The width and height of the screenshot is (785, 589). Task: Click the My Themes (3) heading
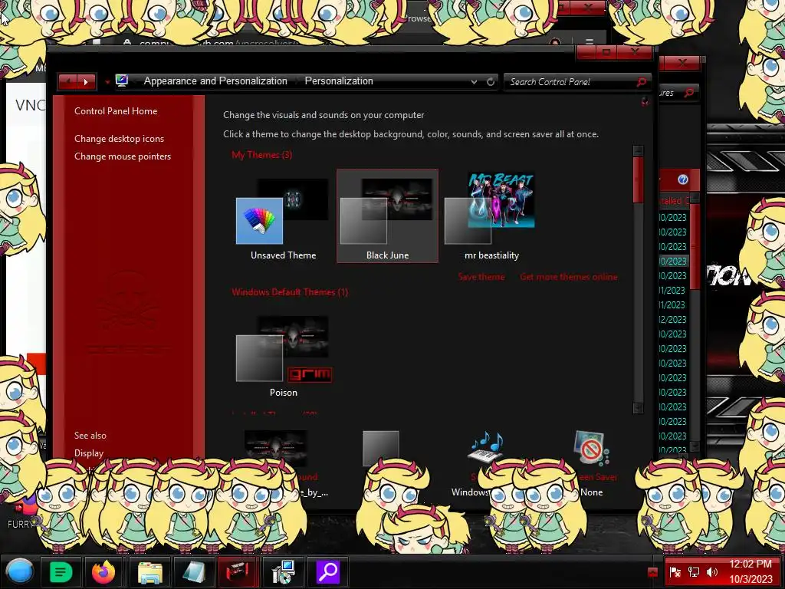(x=262, y=155)
